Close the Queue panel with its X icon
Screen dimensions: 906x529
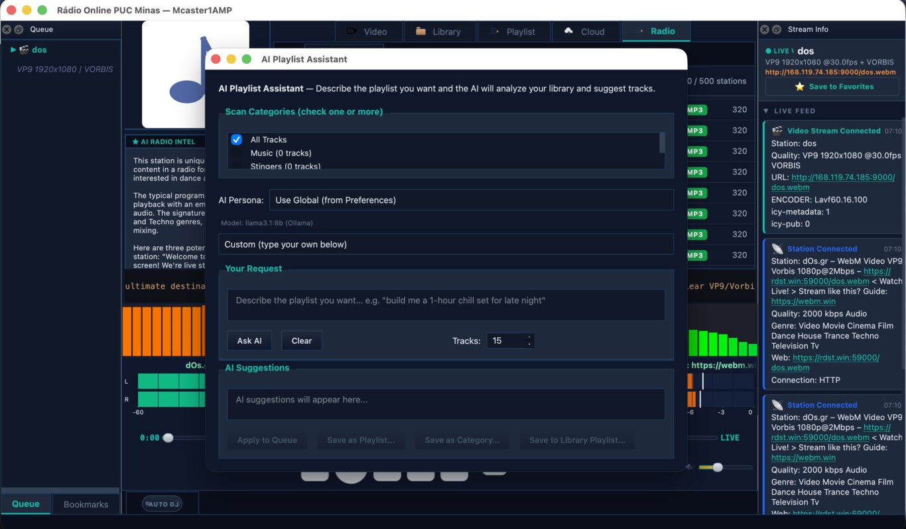point(7,29)
